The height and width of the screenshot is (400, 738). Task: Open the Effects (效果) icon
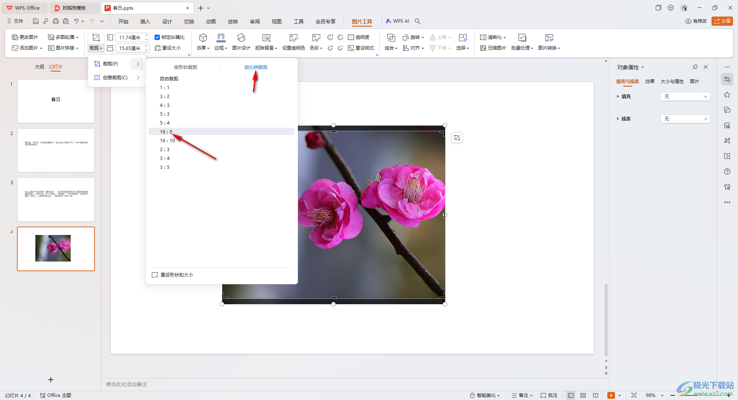(203, 37)
